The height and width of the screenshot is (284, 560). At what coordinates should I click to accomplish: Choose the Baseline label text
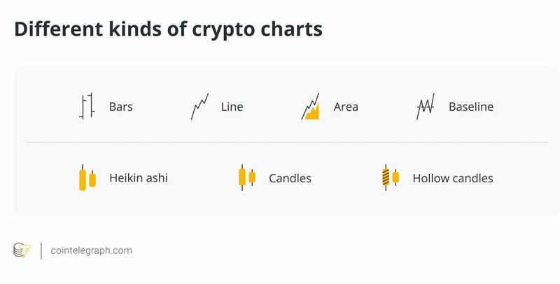click(470, 107)
